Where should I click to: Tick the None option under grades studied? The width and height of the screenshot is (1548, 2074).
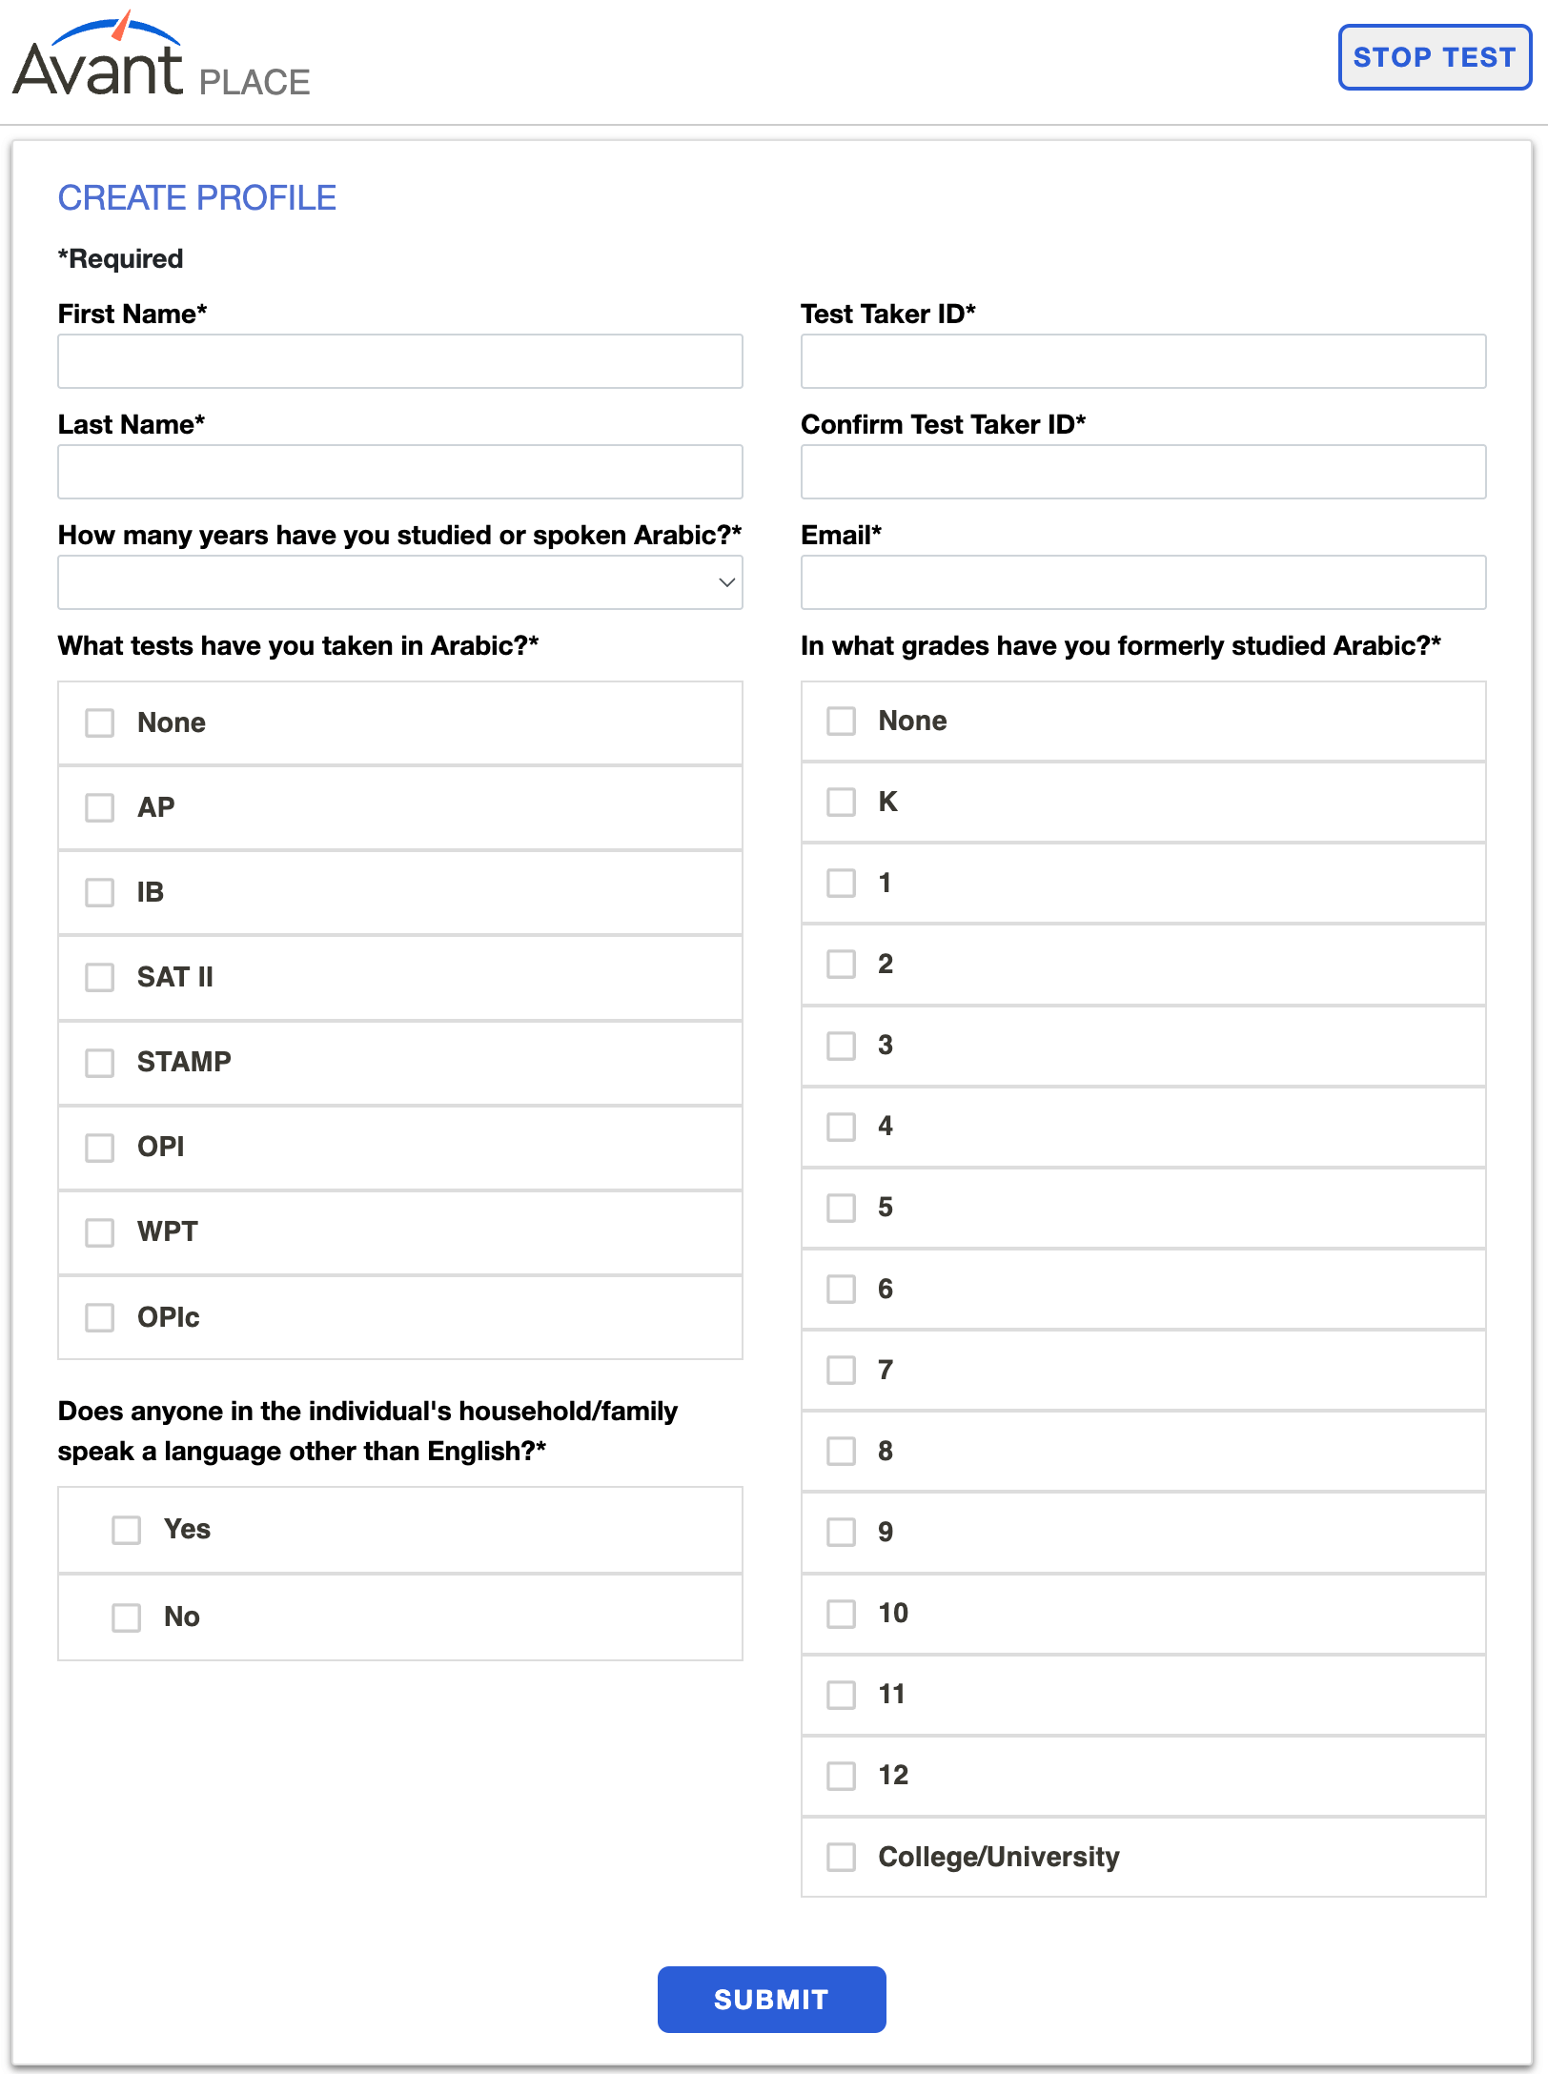[x=841, y=721]
